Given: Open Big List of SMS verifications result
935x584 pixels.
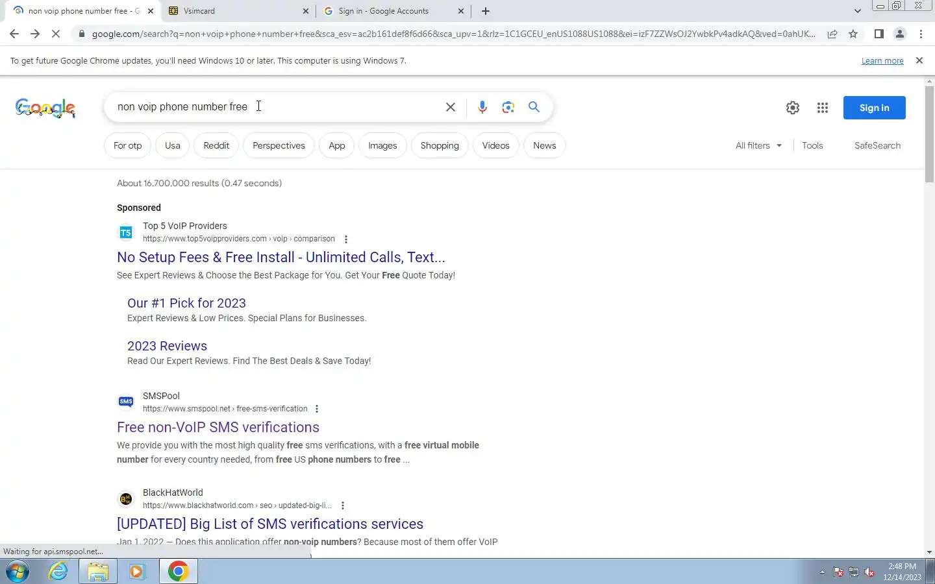Looking at the screenshot, I should click(x=270, y=524).
